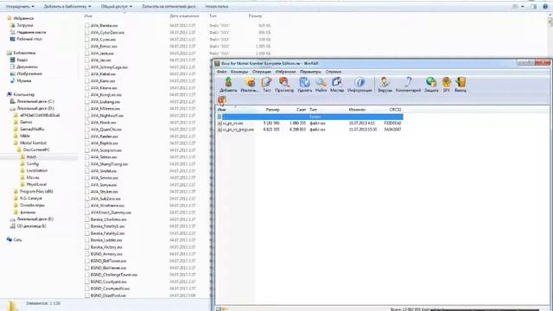
Task: Sort WinRAR list by Размер column
Action: click(272, 110)
